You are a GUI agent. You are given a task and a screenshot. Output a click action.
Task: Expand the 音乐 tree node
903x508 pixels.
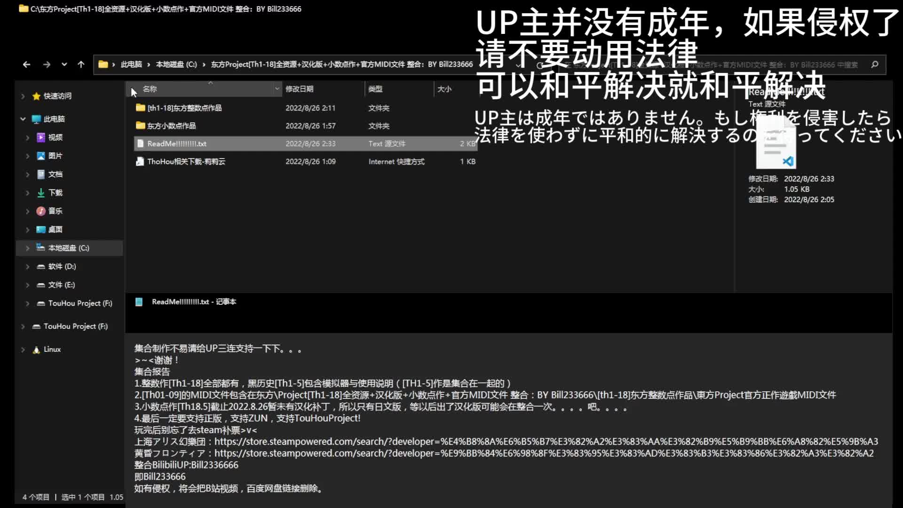click(27, 211)
